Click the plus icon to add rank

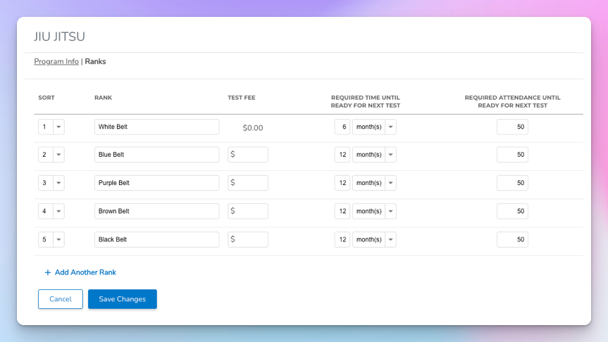click(x=48, y=272)
